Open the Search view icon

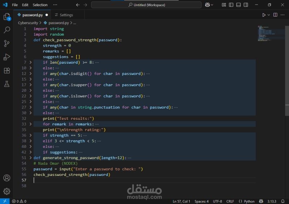point(7,30)
